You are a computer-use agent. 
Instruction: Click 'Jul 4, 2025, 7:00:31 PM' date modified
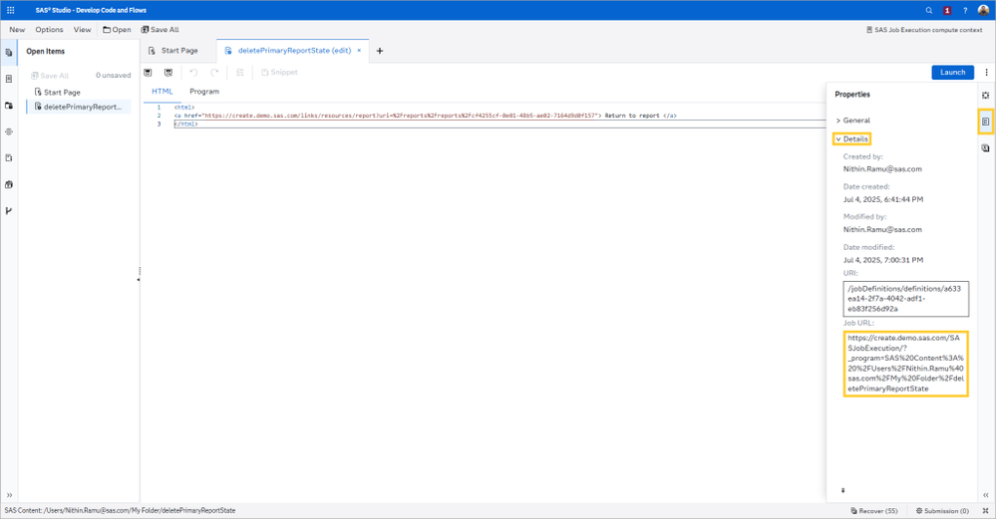pyautogui.click(x=883, y=260)
